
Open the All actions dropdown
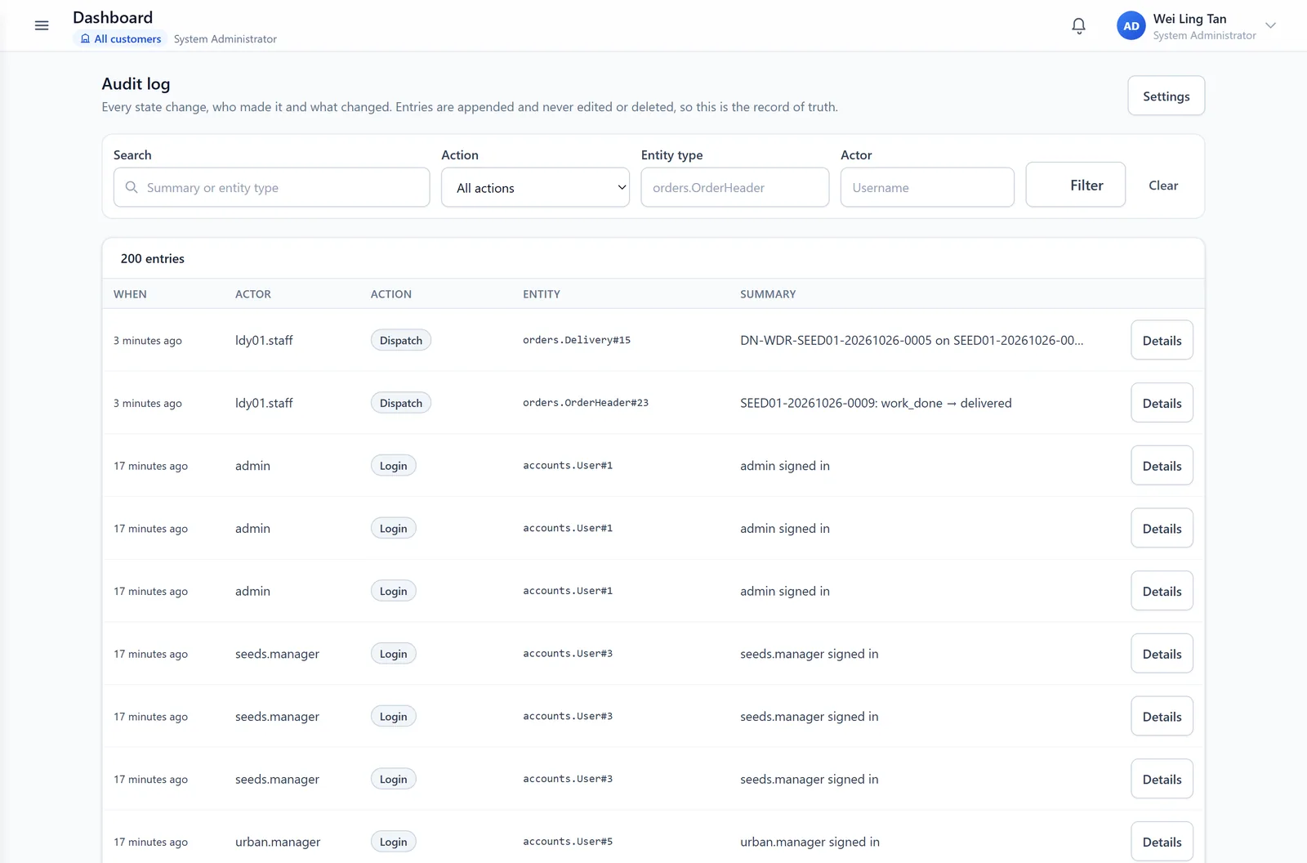point(535,187)
